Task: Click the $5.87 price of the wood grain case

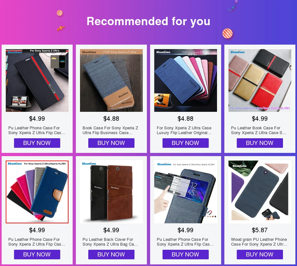Action: [260, 230]
